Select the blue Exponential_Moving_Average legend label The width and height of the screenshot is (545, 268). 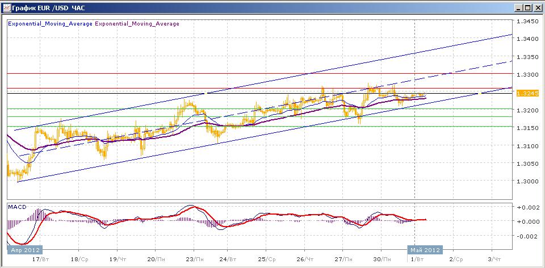(x=49, y=24)
